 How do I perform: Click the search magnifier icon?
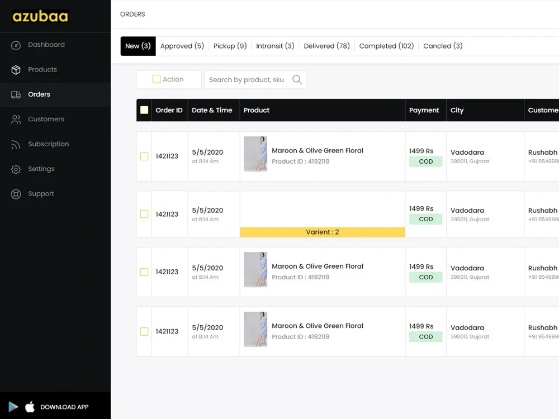[297, 79]
